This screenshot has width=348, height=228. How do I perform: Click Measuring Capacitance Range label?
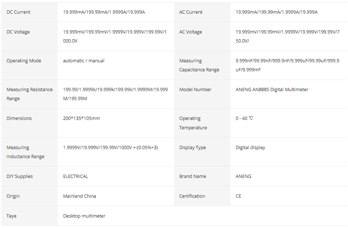click(x=199, y=65)
